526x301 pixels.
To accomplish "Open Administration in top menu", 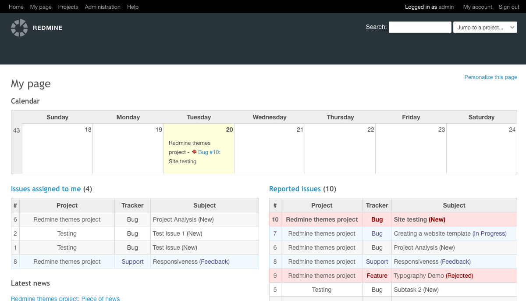I will point(103,7).
